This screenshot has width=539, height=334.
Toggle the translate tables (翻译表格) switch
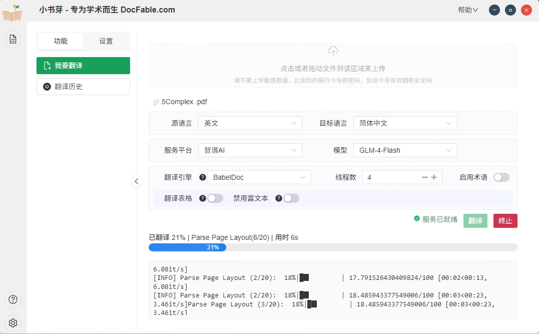click(x=215, y=198)
